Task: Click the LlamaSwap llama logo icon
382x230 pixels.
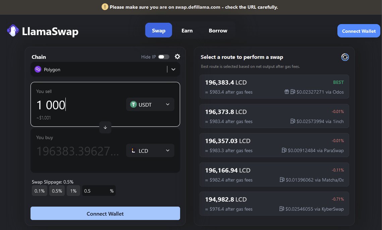Action: pos(13,31)
